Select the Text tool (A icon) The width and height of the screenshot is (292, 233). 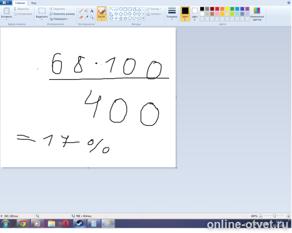pyautogui.click(x=92, y=11)
